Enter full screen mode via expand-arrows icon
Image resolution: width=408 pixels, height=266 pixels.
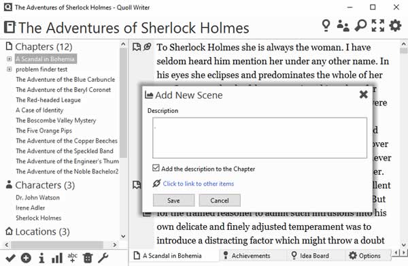[x=378, y=25]
